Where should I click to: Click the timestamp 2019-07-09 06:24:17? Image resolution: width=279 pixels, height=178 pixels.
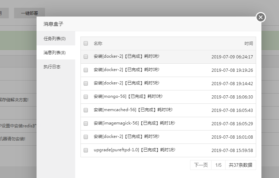(232, 57)
